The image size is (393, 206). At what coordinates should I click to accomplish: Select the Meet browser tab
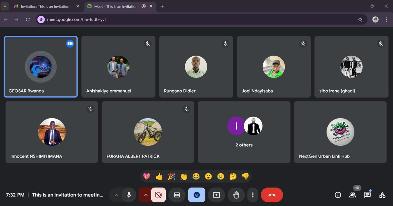coord(120,6)
